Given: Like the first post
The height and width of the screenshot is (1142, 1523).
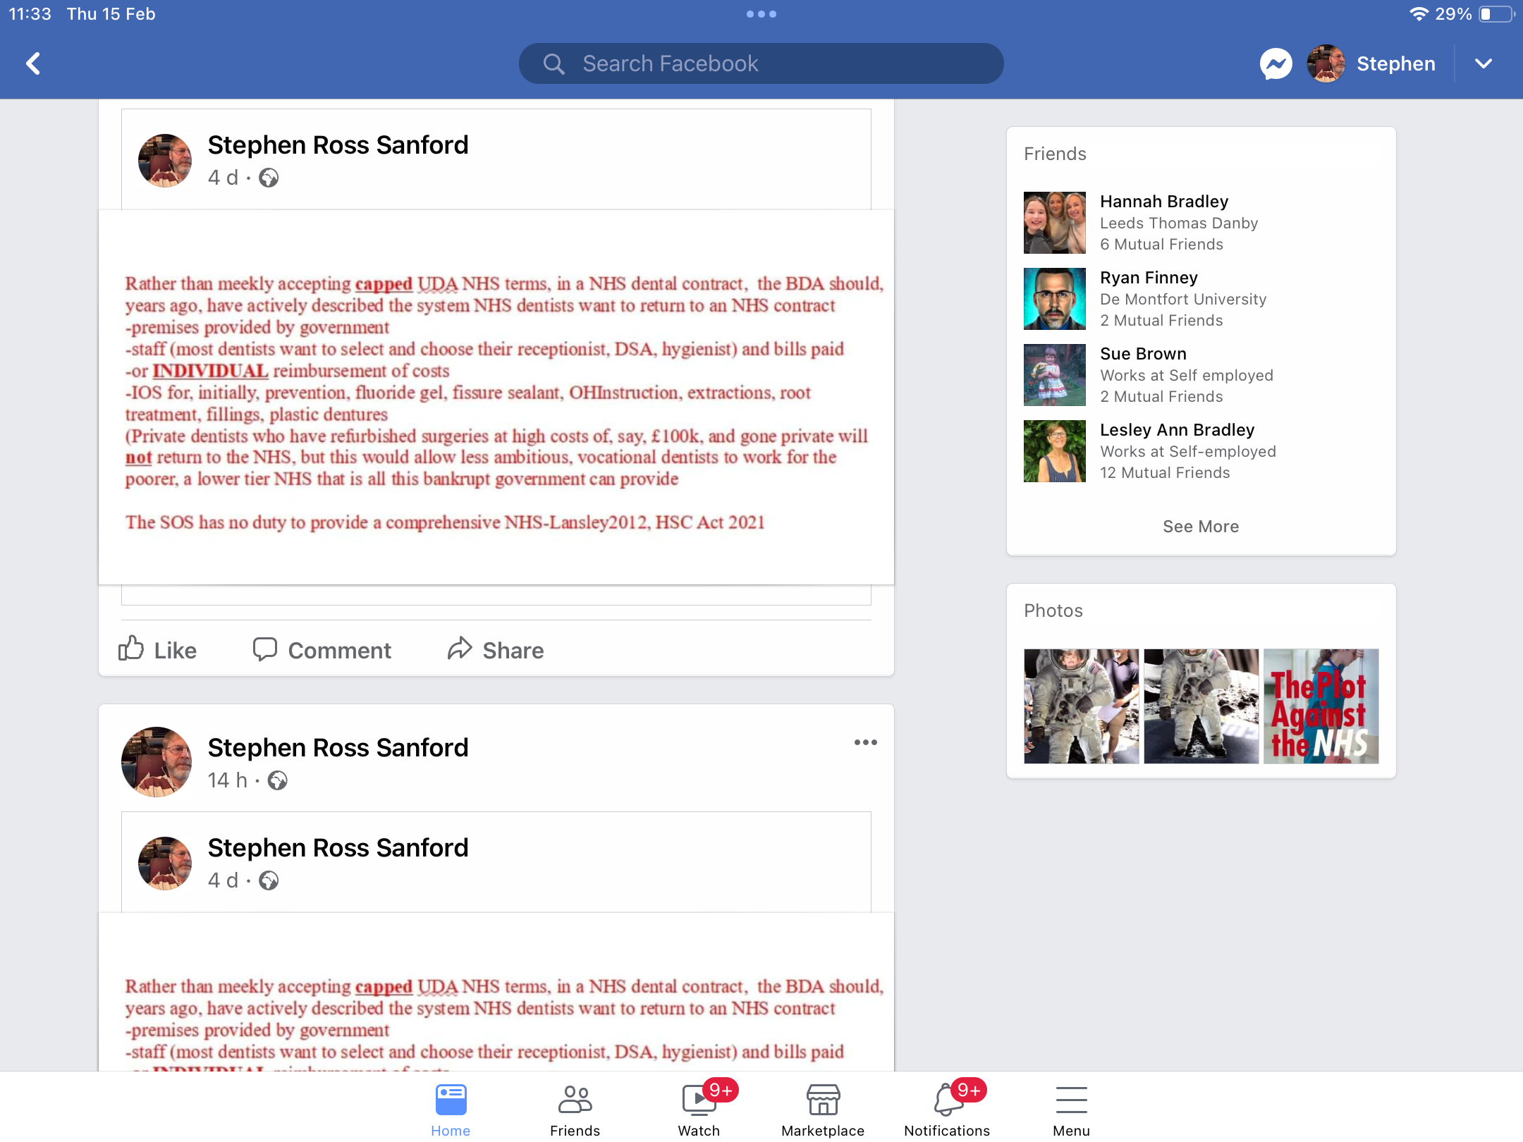Looking at the screenshot, I should pyautogui.click(x=157, y=649).
